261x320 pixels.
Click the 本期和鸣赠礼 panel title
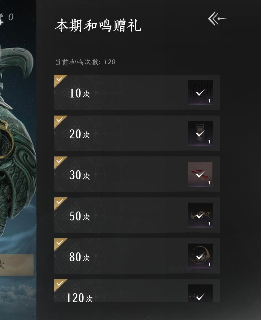[98, 26]
